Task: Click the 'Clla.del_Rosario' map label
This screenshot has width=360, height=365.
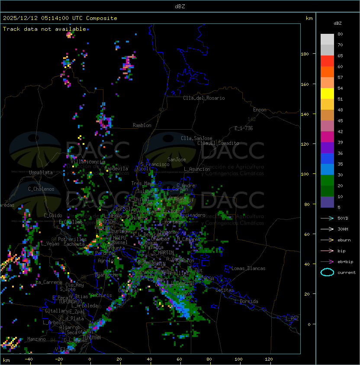Action: (204, 98)
